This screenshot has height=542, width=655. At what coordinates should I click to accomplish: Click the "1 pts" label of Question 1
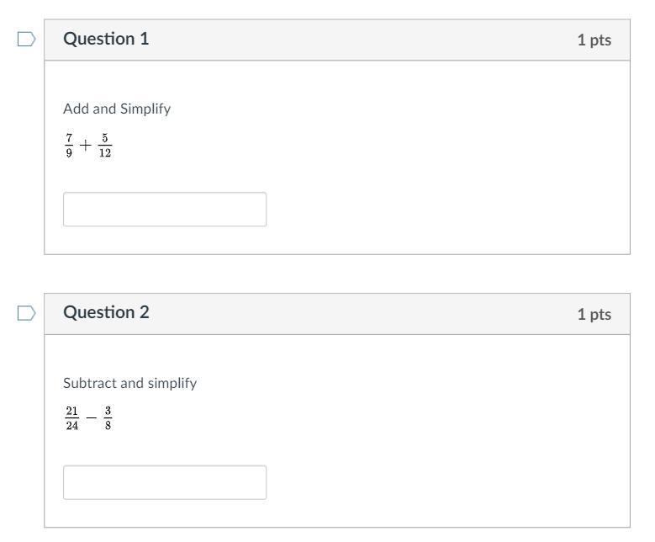pos(594,40)
